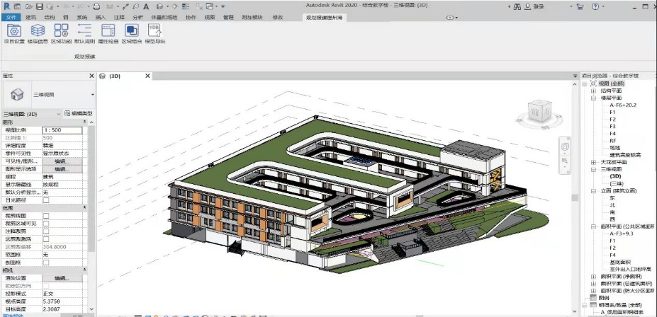This screenshot has width=657, height=317.
Task: Select the 区域功能 zone function tool
Action: click(61, 32)
